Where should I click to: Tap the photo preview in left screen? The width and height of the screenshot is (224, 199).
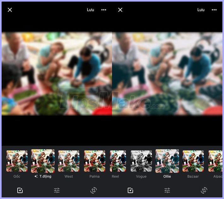pyautogui.click(x=57, y=74)
